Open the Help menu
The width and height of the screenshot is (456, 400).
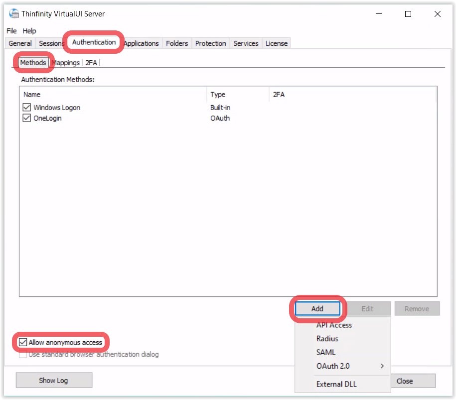(x=29, y=31)
